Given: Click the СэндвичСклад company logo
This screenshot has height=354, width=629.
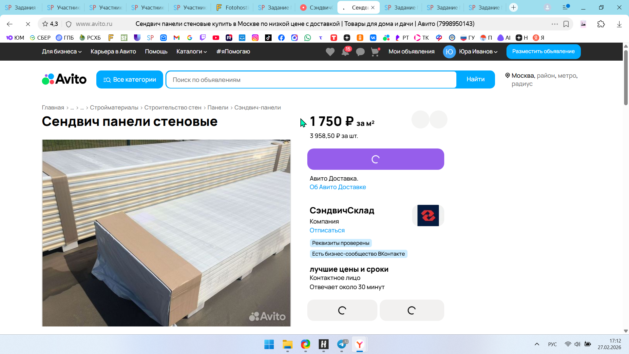Looking at the screenshot, I should pyautogui.click(x=428, y=216).
